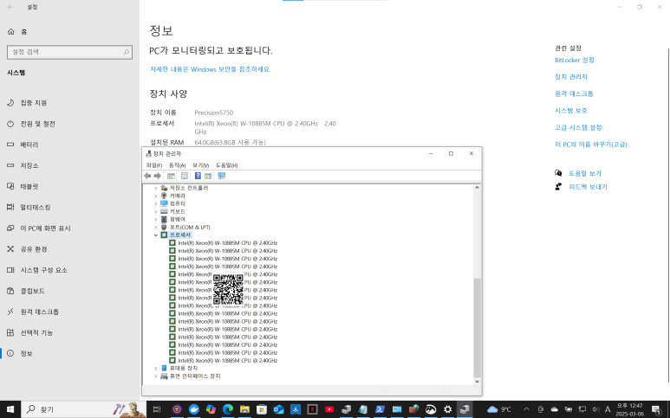Expand the 휴대용 장치 node chevron

[156, 368]
